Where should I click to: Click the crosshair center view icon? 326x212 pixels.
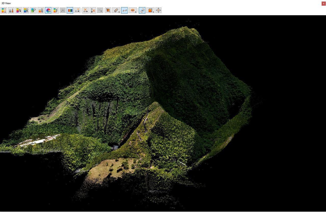(158, 10)
